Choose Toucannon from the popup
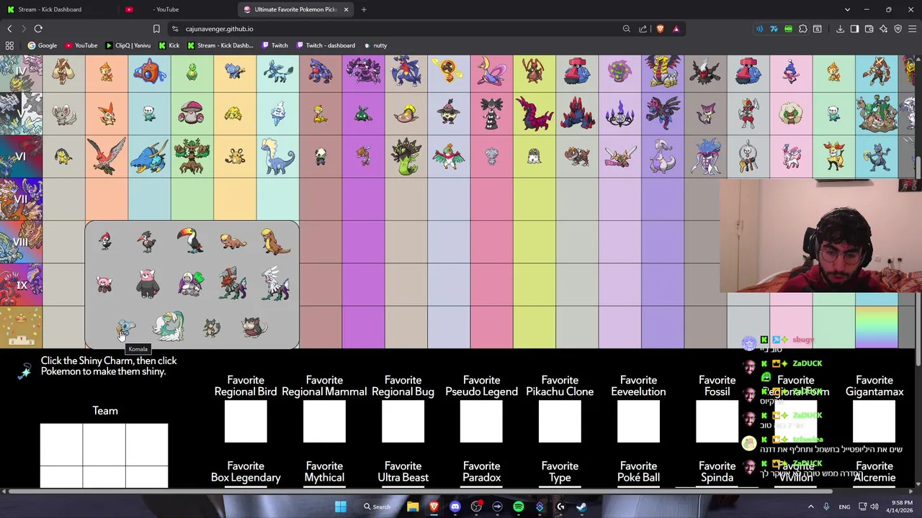922x518 pixels. click(x=190, y=241)
